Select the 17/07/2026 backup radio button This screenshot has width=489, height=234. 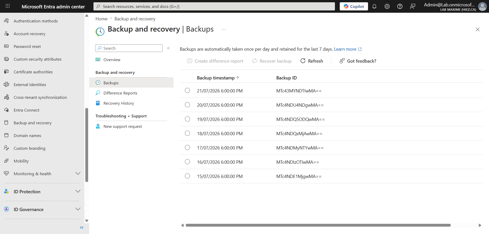[x=187, y=147]
